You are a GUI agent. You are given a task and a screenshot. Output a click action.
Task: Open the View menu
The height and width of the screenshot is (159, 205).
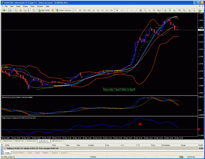click(x=12, y=6)
